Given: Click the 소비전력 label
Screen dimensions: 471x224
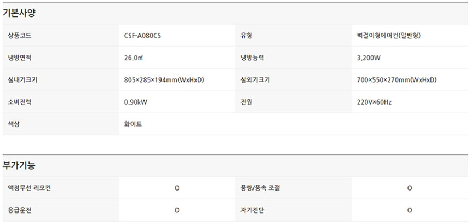Looking at the screenshot, I should [x=20, y=102].
